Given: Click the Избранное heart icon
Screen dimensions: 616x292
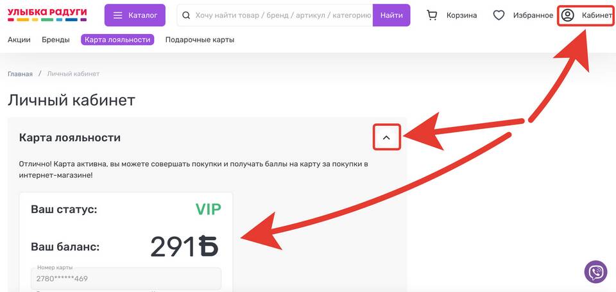Looking at the screenshot, I should [x=499, y=15].
